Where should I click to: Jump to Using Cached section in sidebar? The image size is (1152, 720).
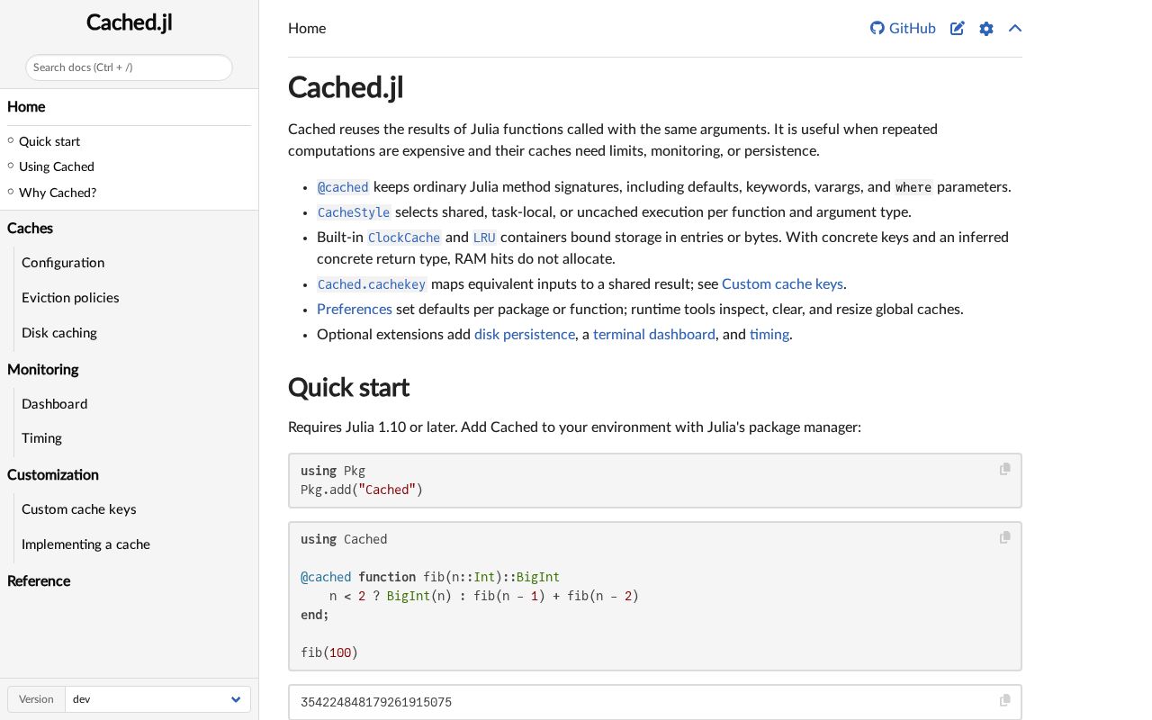pyautogui.click(x=57, y=166)
